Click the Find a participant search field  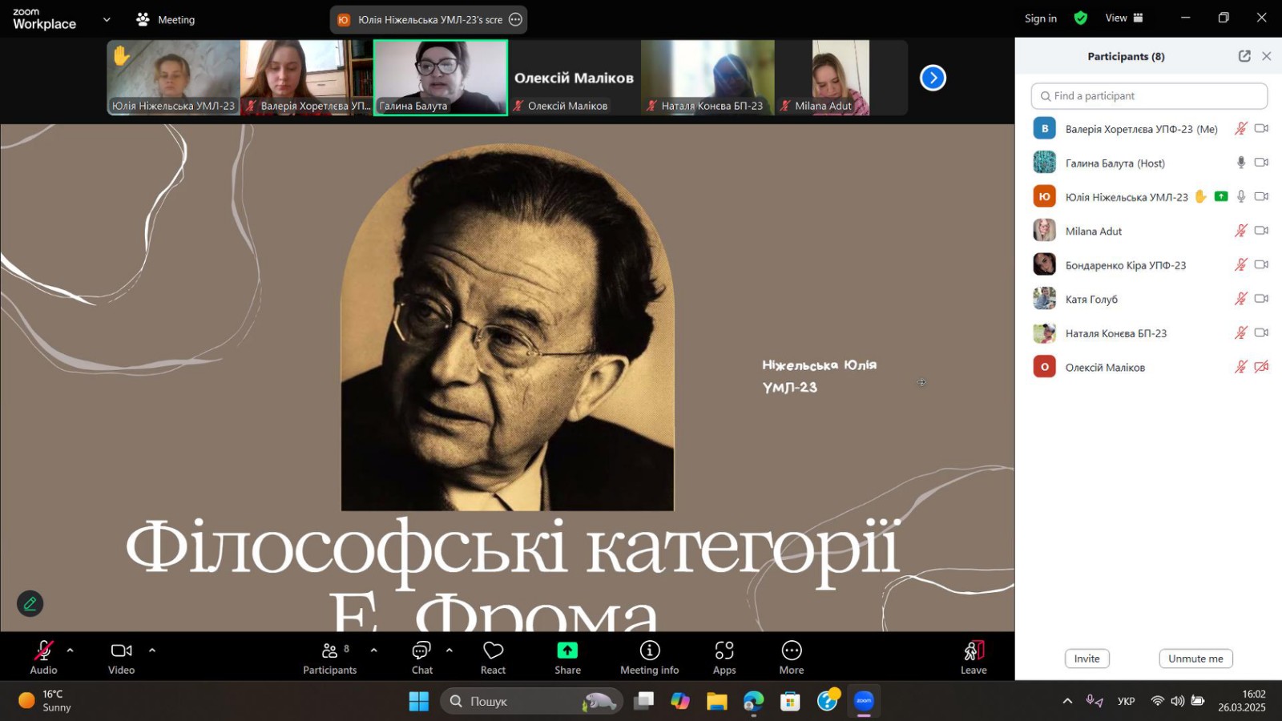[1149, 96]
